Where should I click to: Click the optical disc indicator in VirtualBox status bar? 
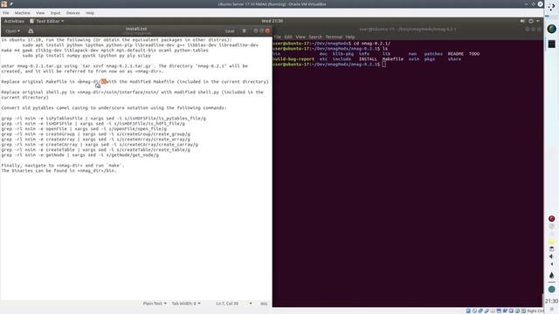tap(474, 311)
